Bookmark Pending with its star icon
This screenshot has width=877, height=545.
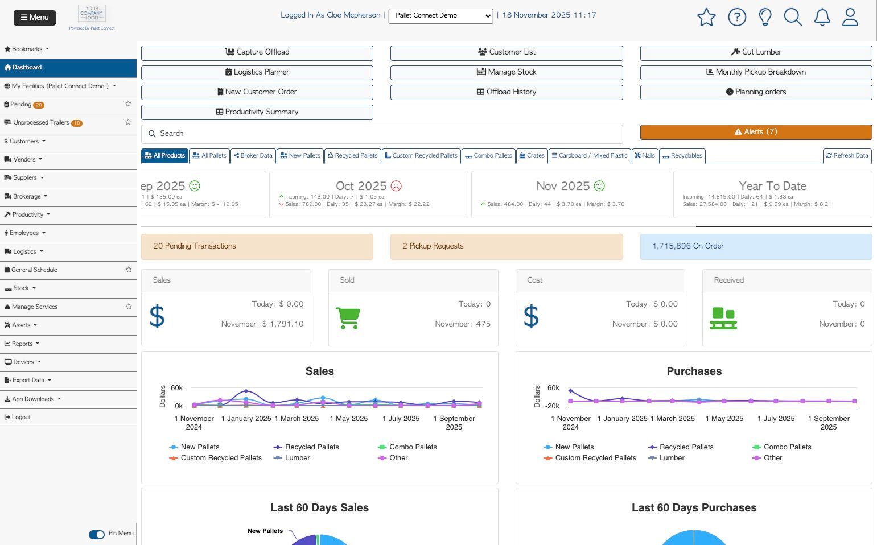129,104
